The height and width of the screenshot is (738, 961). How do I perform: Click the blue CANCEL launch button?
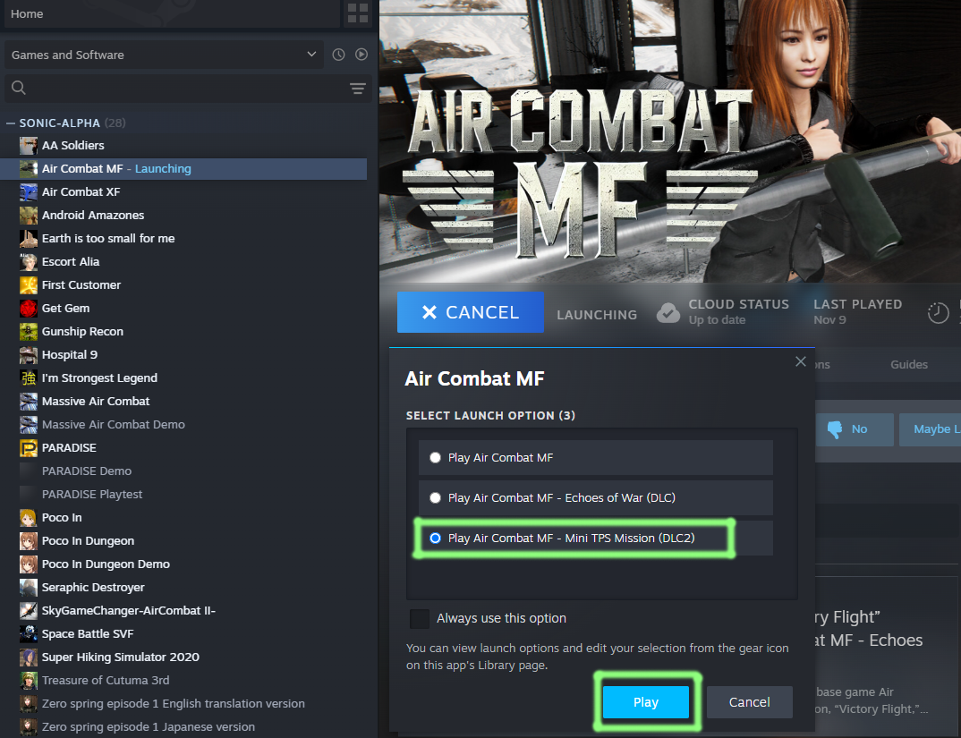471,312
